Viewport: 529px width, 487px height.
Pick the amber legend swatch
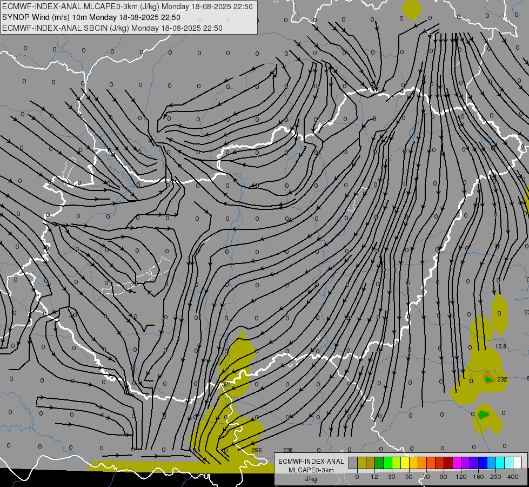pyautogui.click(x=414, y=463)
